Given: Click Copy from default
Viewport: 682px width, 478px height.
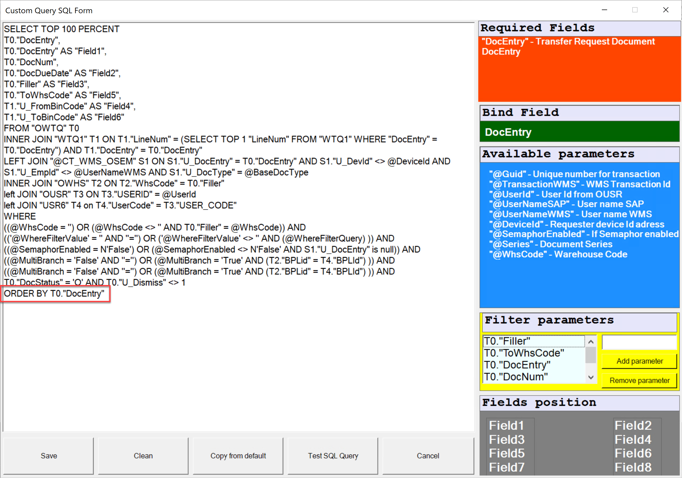Looking at the screenshot, I should pos(238,456).
